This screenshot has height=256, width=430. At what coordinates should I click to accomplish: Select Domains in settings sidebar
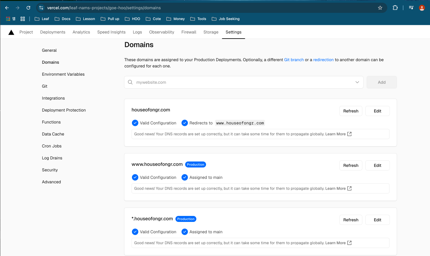tap(50, 62)
